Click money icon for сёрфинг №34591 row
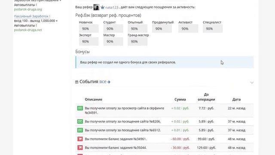This screenshot has width=275, height=155. click(x=80, y=108)
